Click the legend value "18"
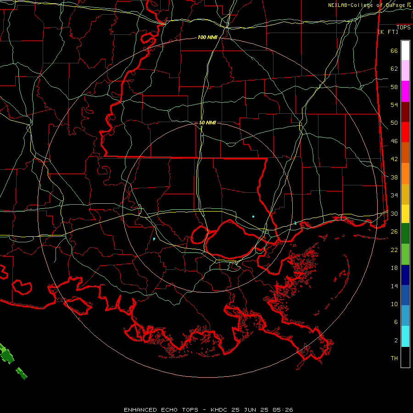The width and height of the screenshot is (413, 413). [x=394, y=268]
